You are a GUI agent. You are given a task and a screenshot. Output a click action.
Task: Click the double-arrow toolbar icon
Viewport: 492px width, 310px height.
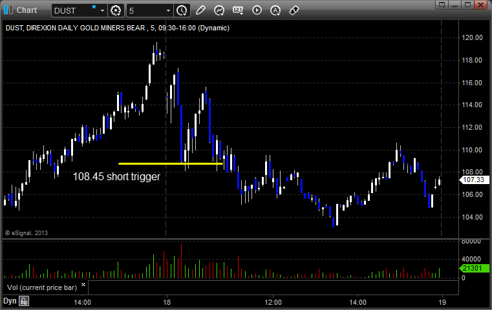[x=294, y=10]
